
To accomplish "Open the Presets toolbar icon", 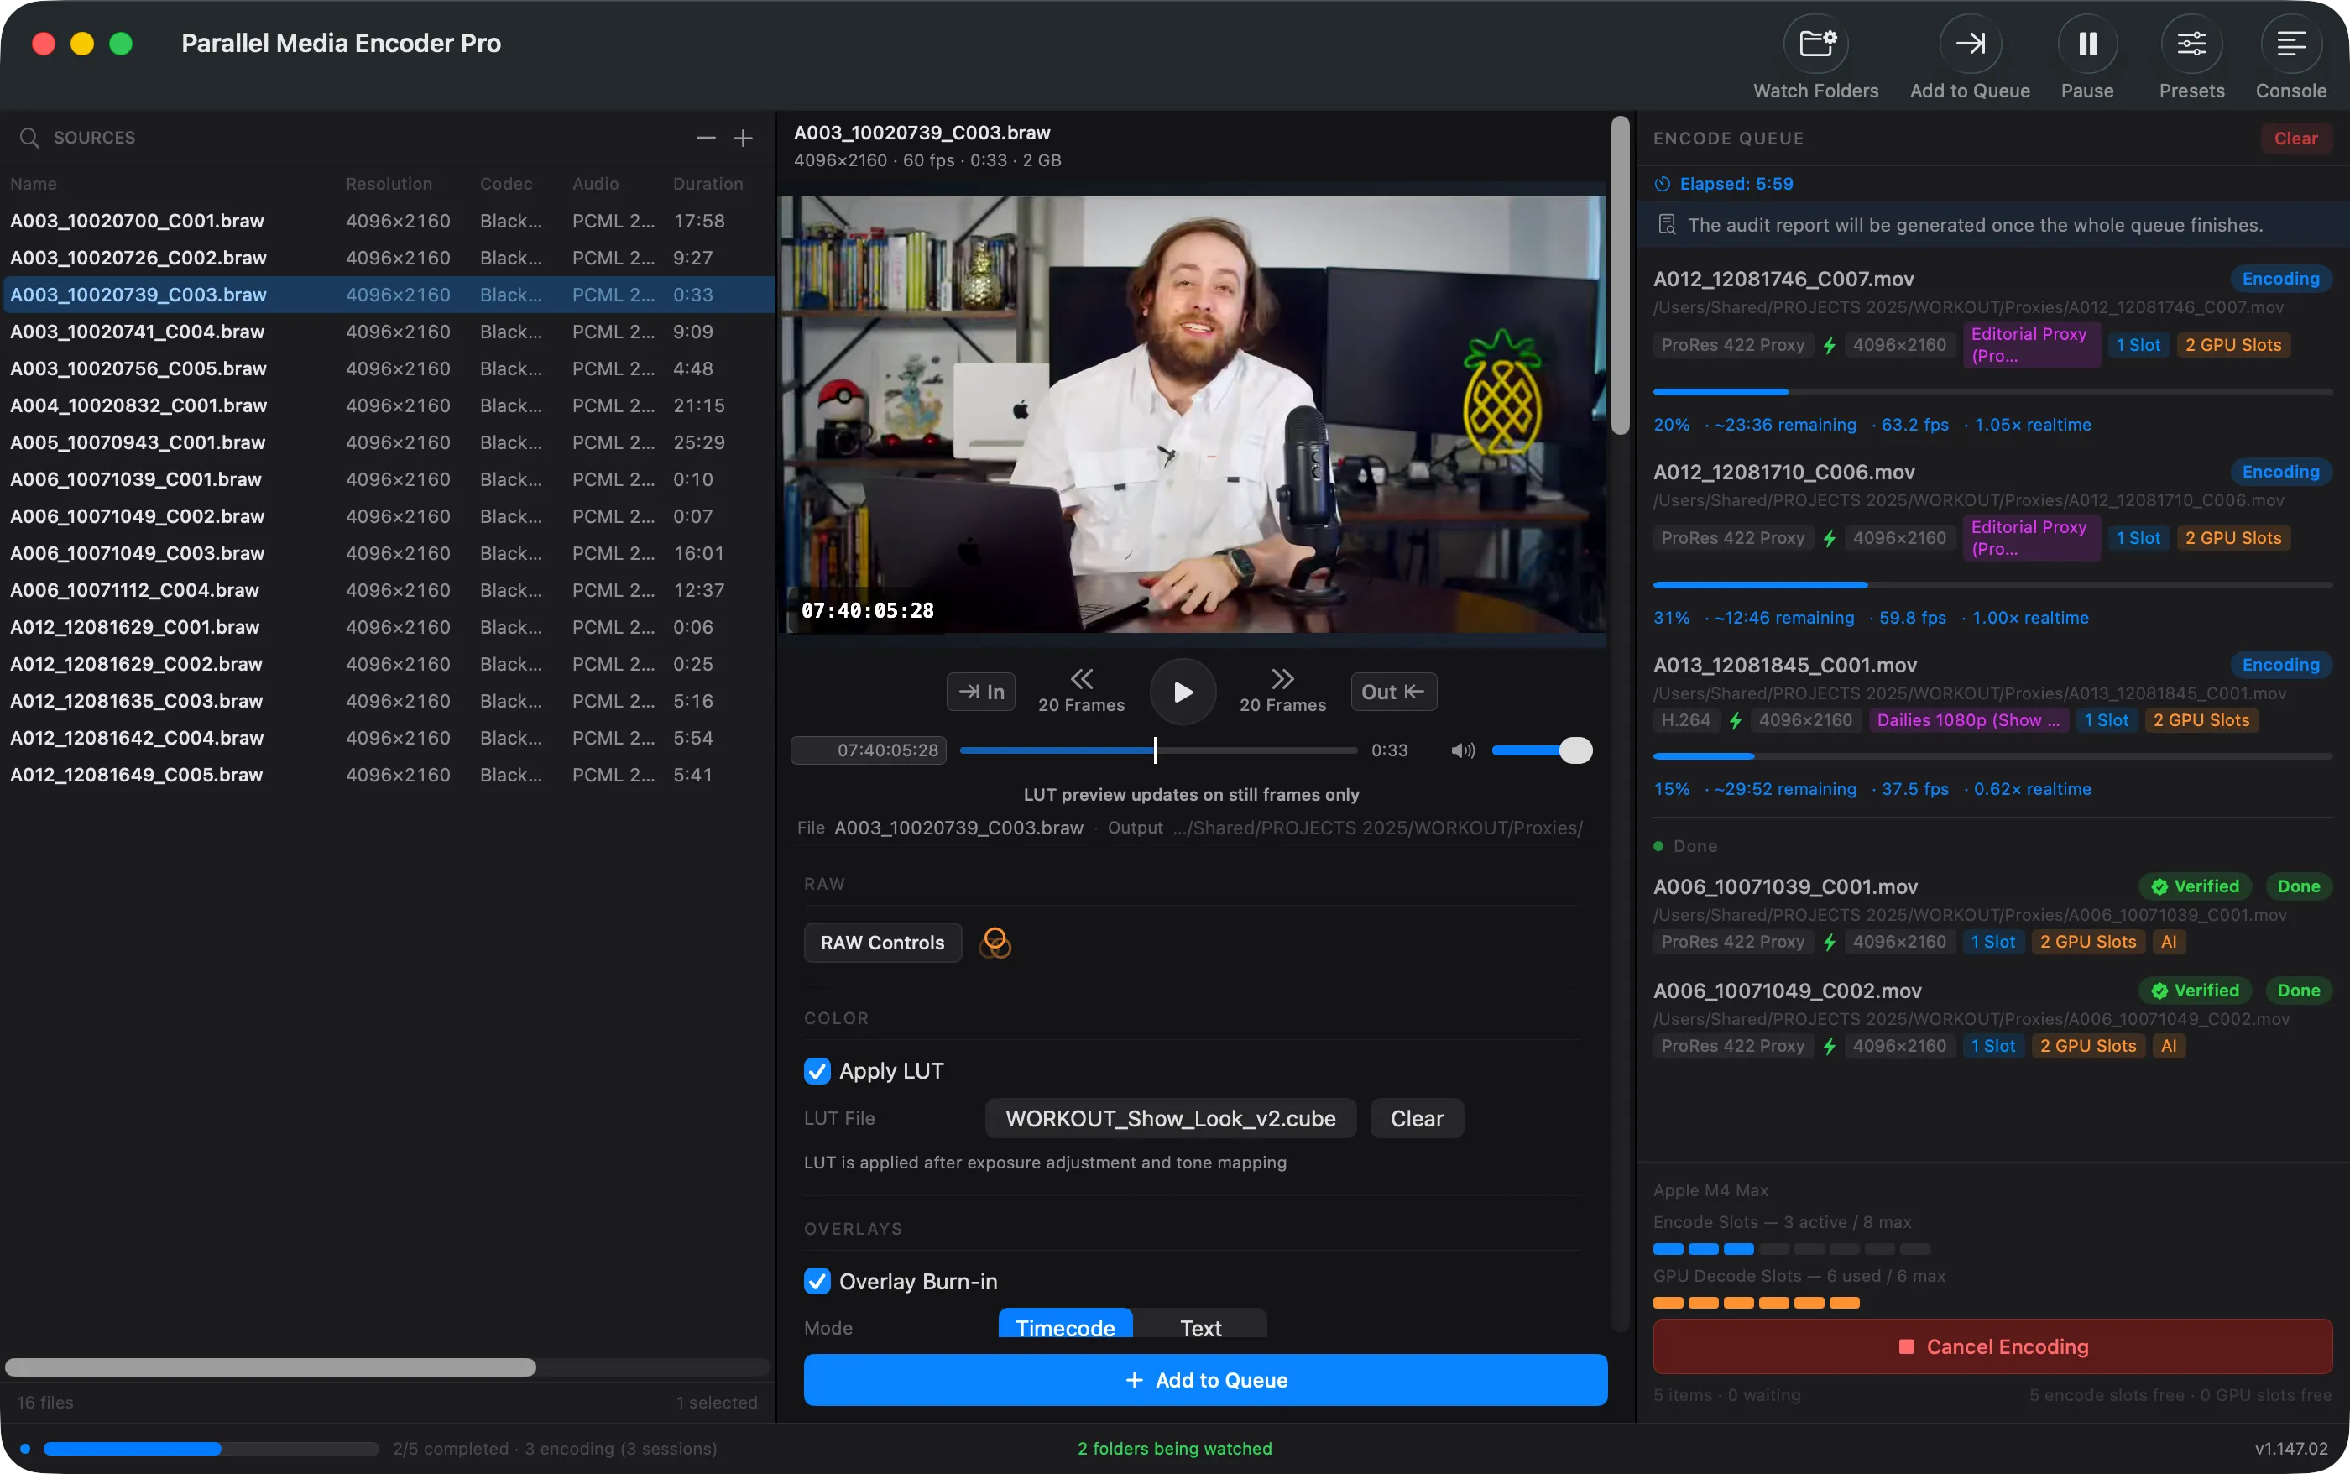I will click(2191, 44).
